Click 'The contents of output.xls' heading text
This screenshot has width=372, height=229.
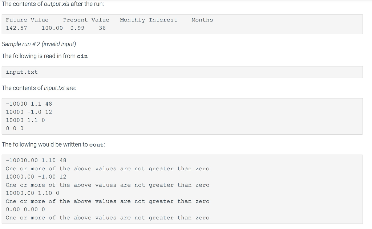pos(53,4)
